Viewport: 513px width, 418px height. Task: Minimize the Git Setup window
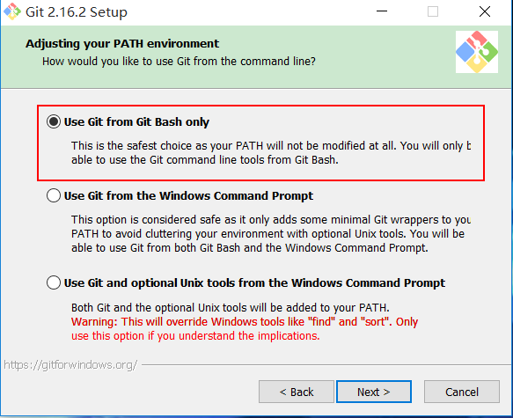click(382, 11)
